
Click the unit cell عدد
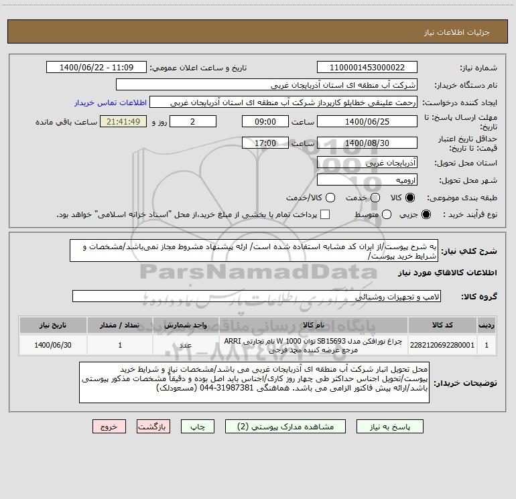[x=186, y=345]
